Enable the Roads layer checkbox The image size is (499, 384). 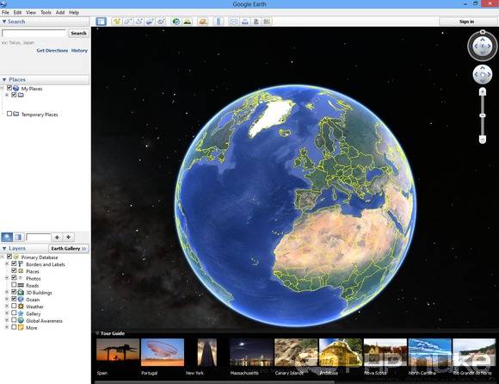(x=14, y=285)
